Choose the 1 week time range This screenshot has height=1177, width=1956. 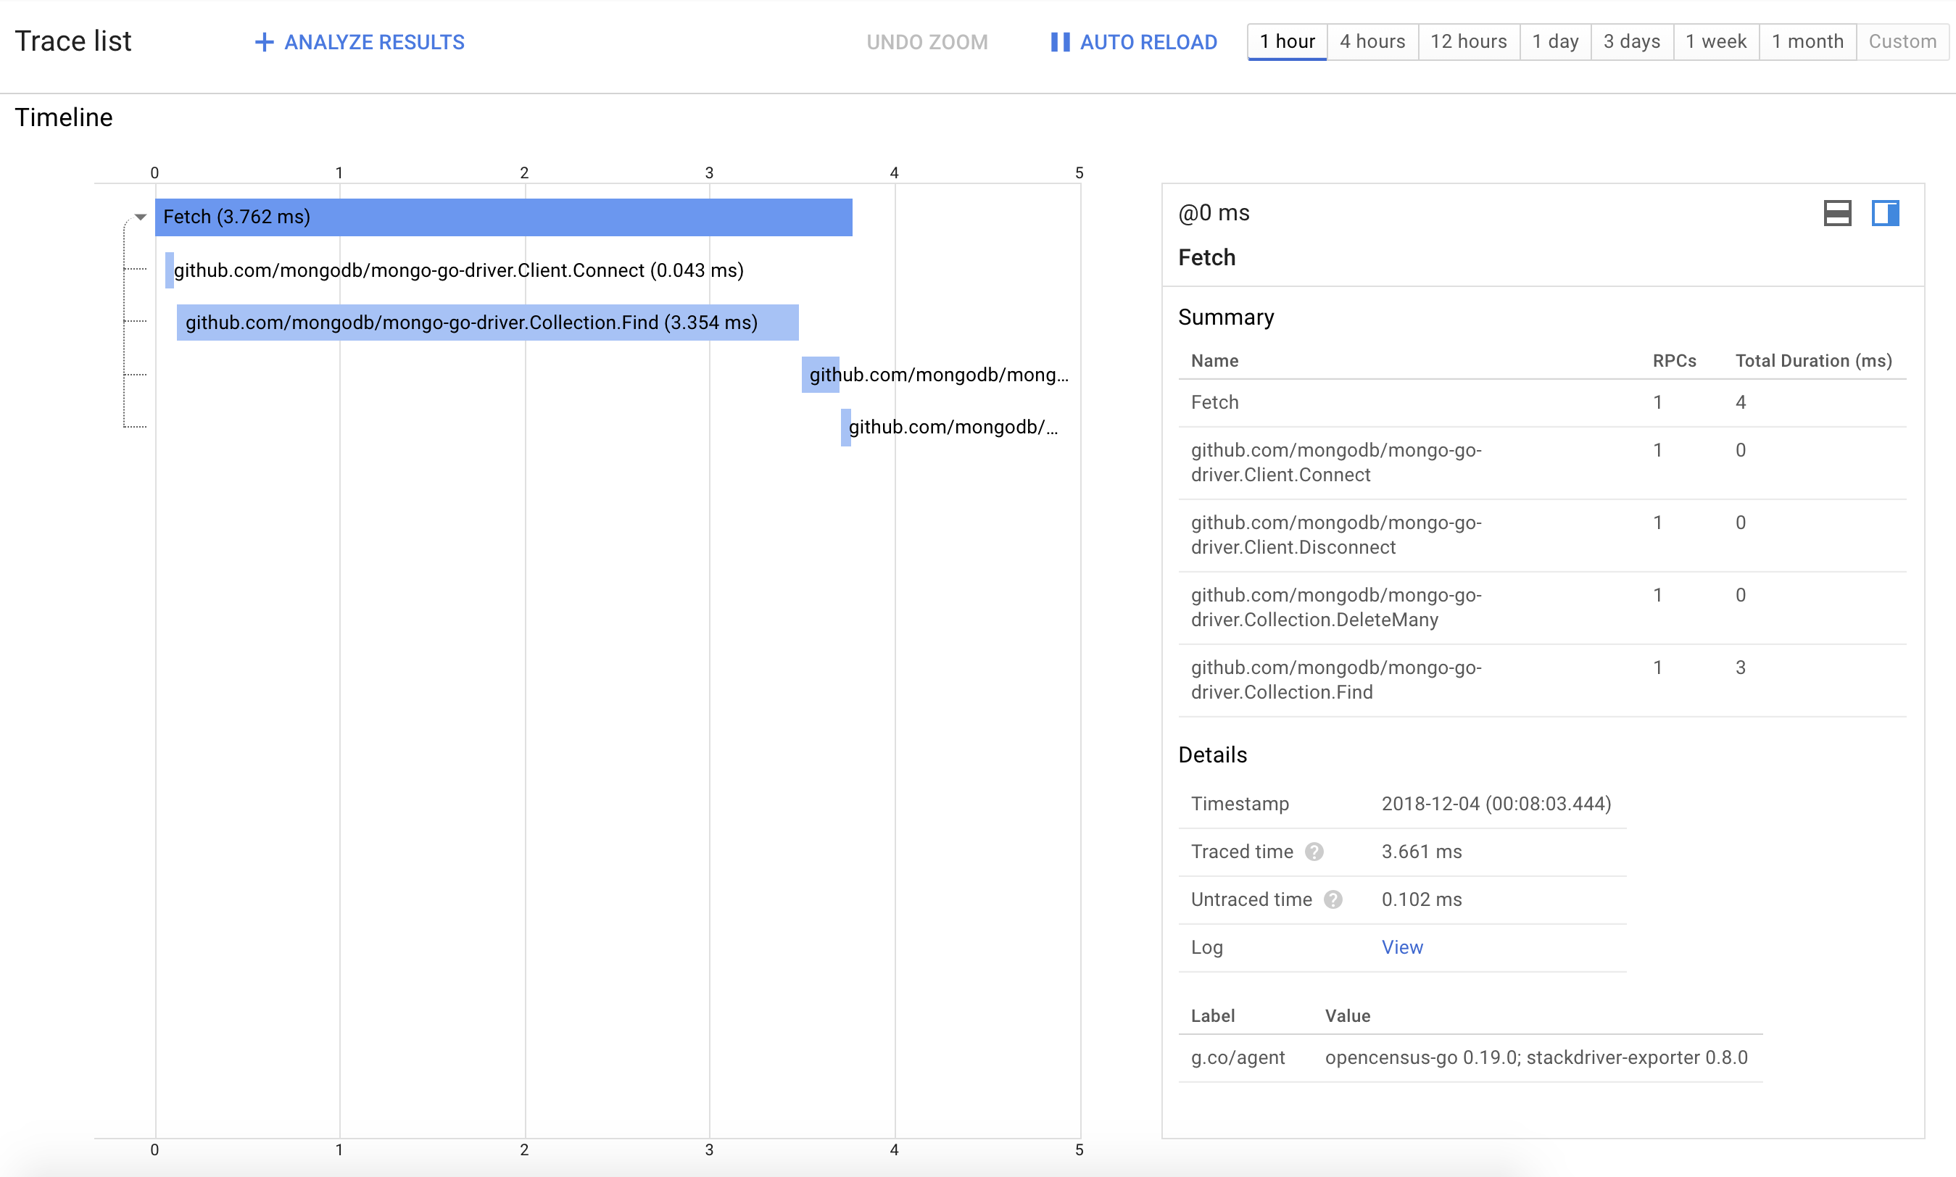pos(1715,41)
